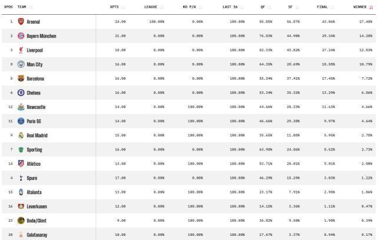The height and width of the screenshot is (240, 377).
Task: Click the Man City crest icon
Action: (21, 64)
